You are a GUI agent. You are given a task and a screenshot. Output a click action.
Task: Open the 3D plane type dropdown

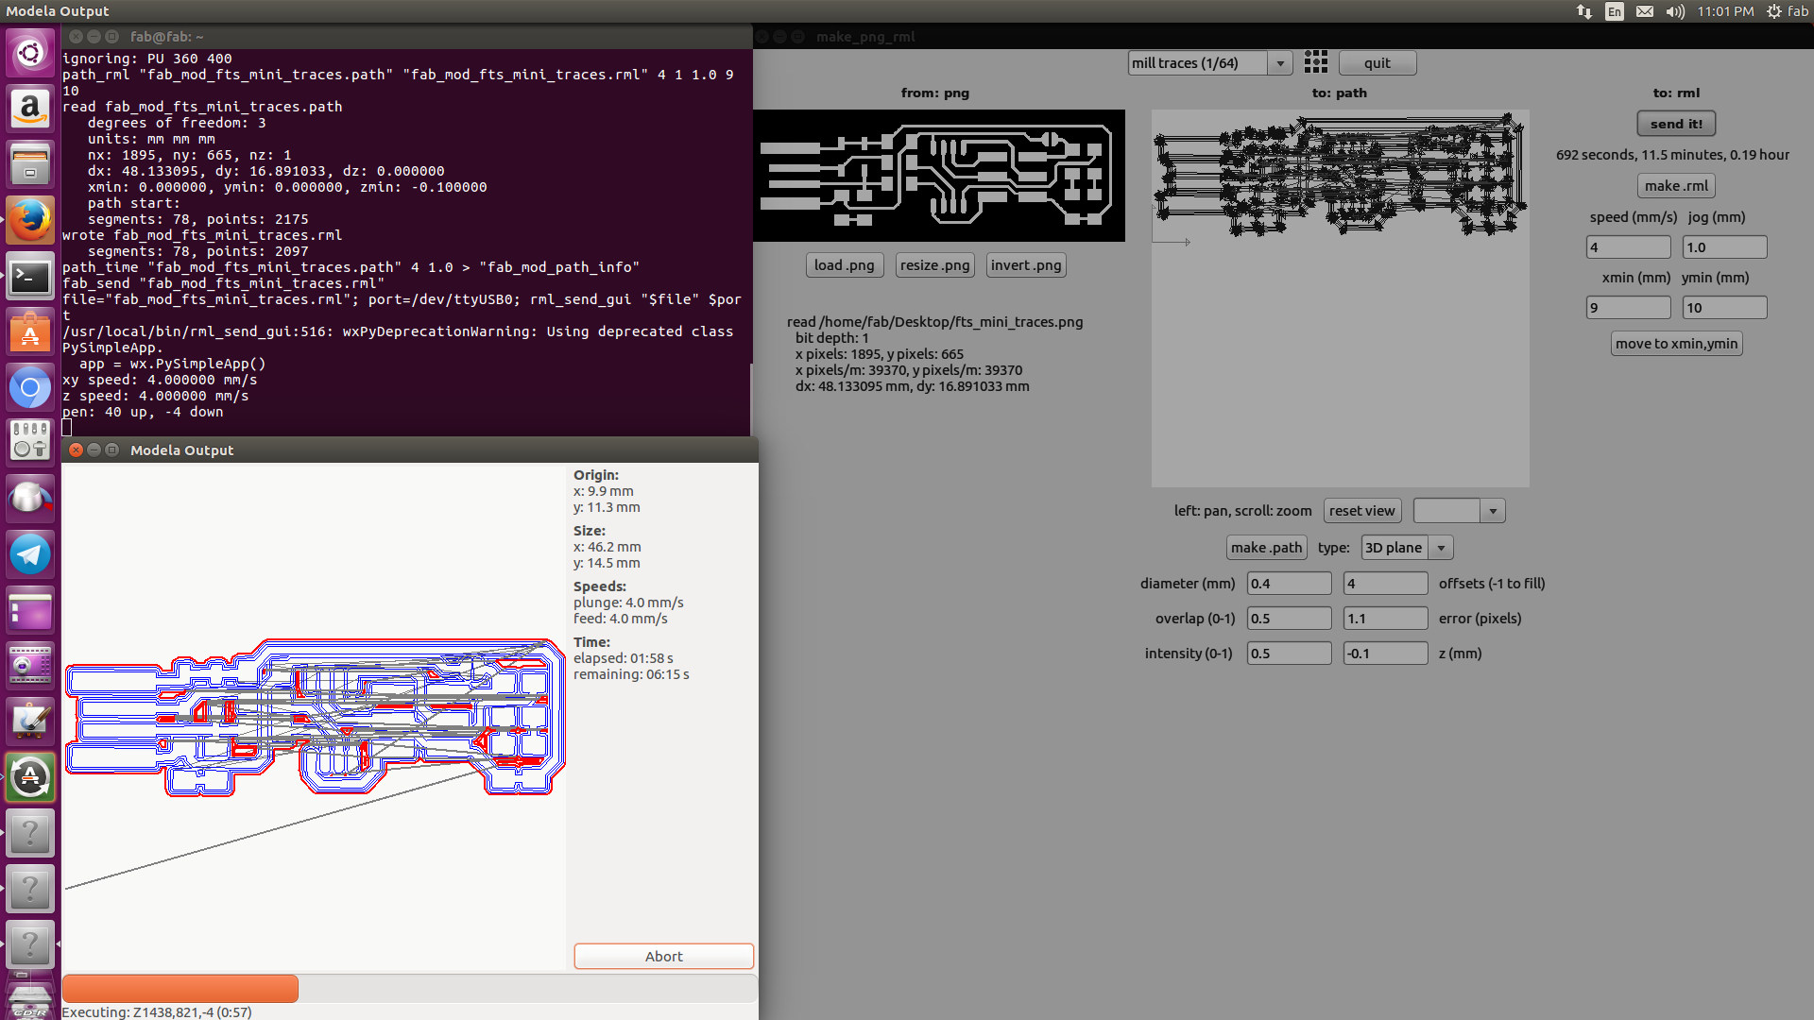click(1441, 548)
